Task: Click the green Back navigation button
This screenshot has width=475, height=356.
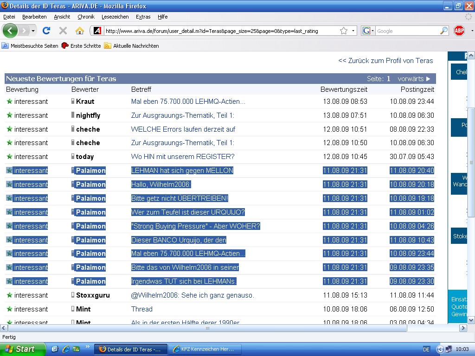Action: 10,31
